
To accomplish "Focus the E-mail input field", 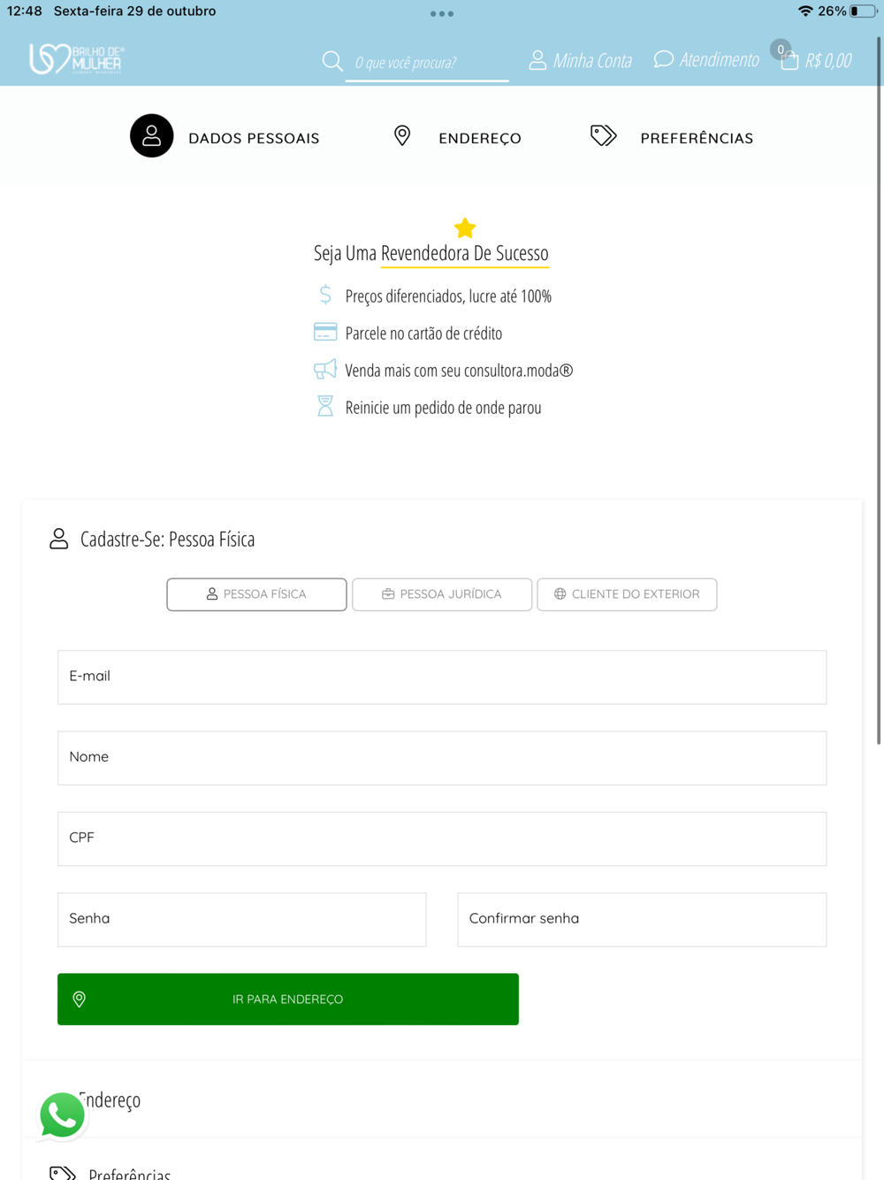I will tap(442, 678).
